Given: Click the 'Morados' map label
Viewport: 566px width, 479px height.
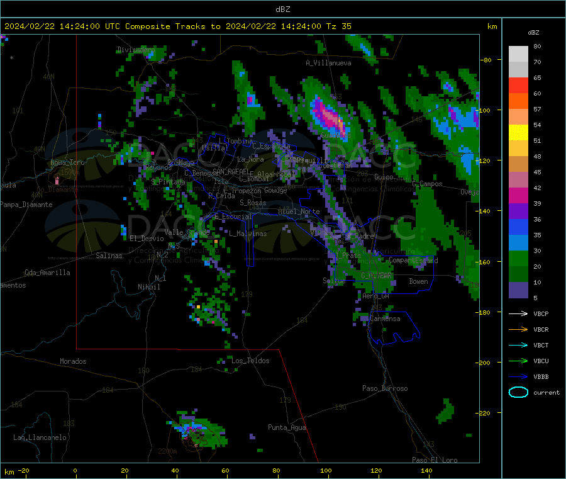Looking at the screenshot, I should [x=73, y=361].
